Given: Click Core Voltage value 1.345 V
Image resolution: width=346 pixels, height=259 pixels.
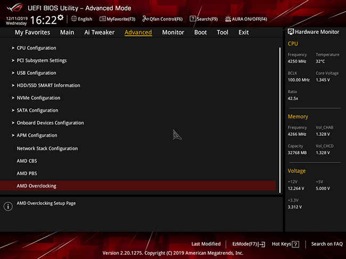Looking at the screenshot, I should point(323,80).
